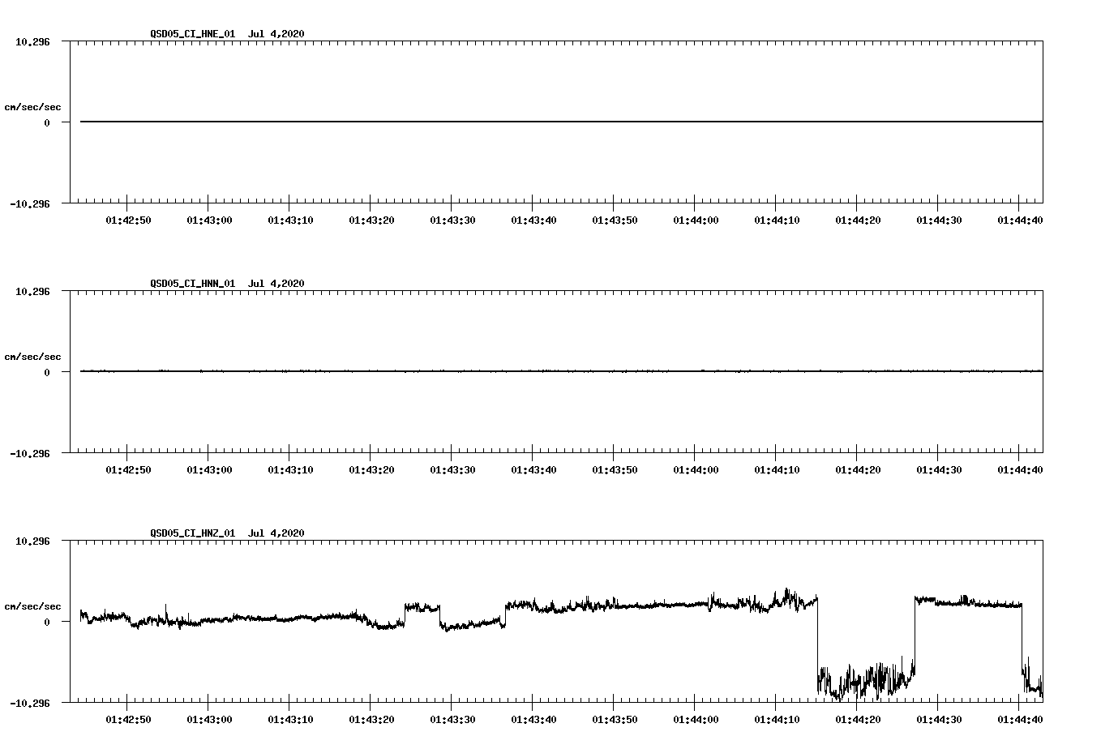The image size is (1101, 749).
Task: Click the 01:44:20 time label under HNE chart
Action: pyautogui.click(x=858, y=220)
